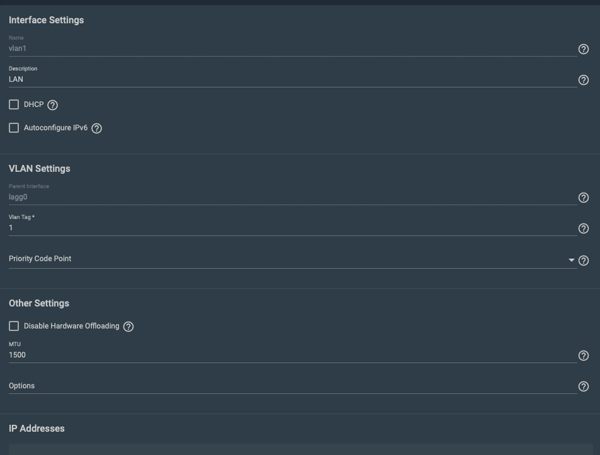Click help icon for Options field
Image resolution: width=600 pixels, height=455 pixels.
(x=584, y=386)
